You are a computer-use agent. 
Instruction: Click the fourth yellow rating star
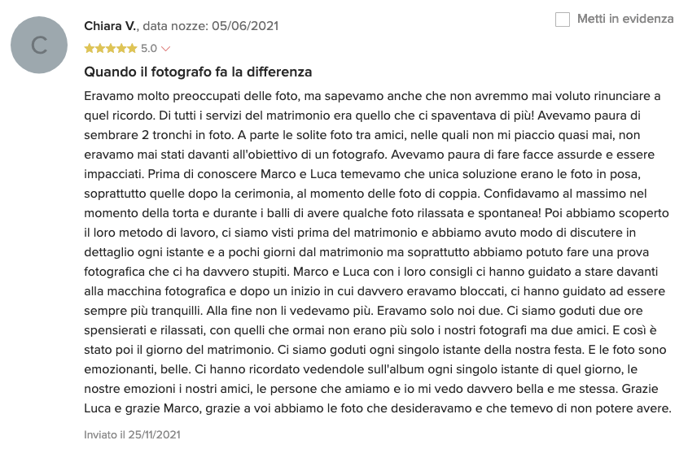[x=121, y=48]
